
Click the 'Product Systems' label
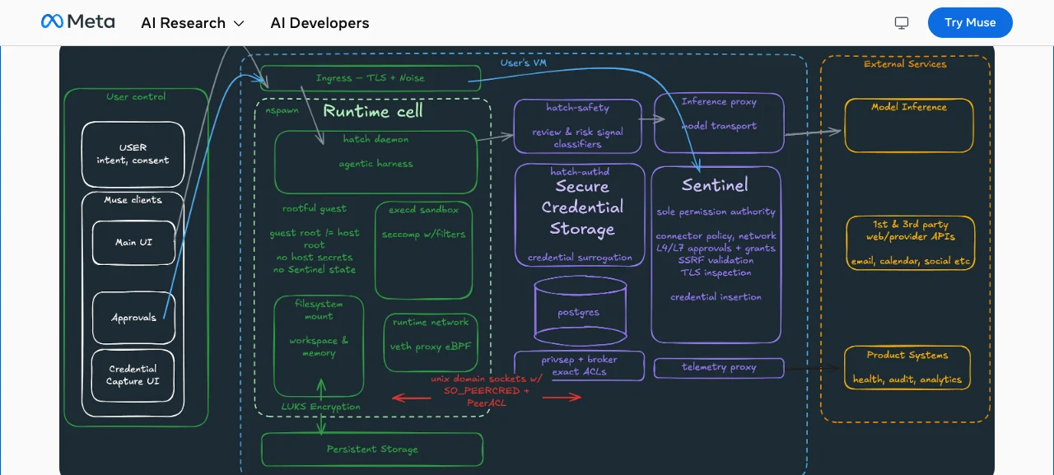(x=907, y=356)
